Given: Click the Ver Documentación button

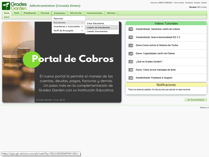Looking at the screenshot, I should 196,100.
